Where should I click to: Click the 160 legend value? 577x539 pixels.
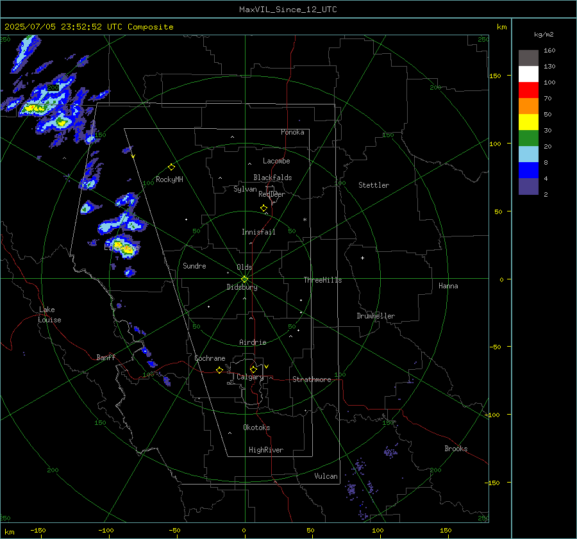point(549,51)
